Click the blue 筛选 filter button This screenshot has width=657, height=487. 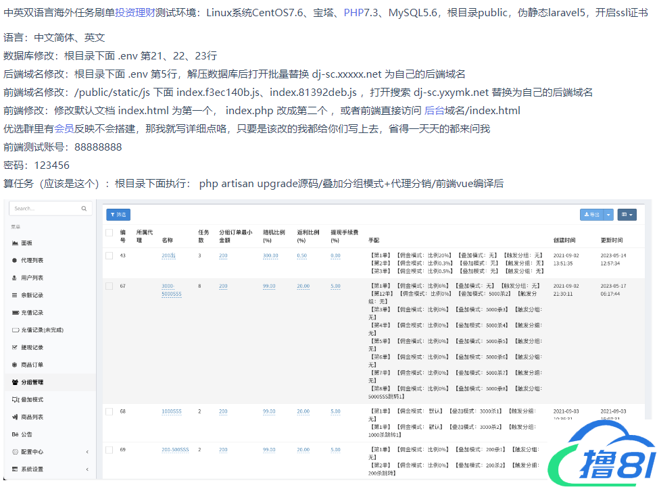(118, 214)
